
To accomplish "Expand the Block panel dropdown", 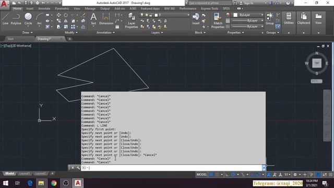I will coord(200,32).
